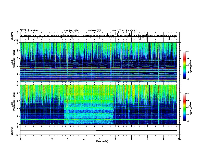Click the time axis tick label "0"
This screenshot has height=156, width=202.
pos(20,139)
